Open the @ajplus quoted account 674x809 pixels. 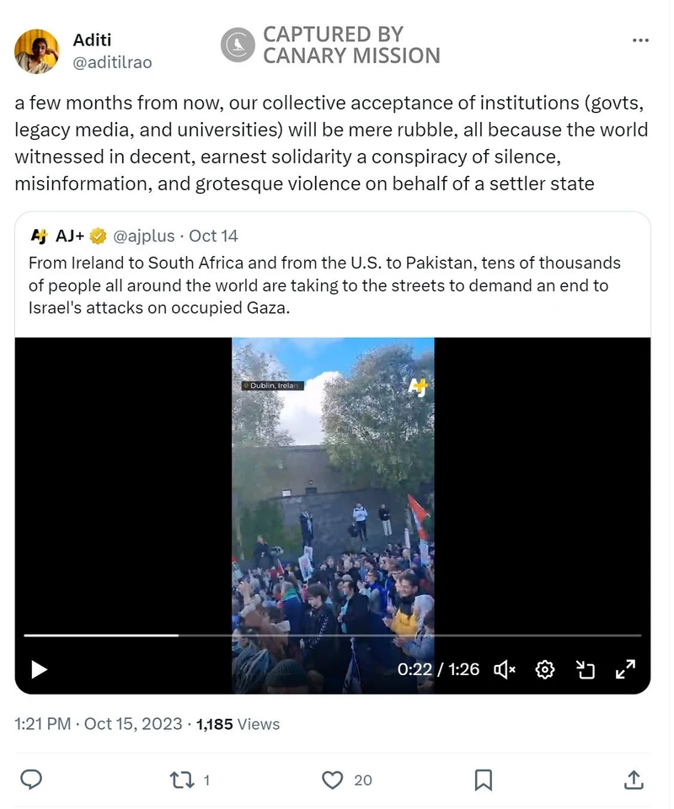143,236
